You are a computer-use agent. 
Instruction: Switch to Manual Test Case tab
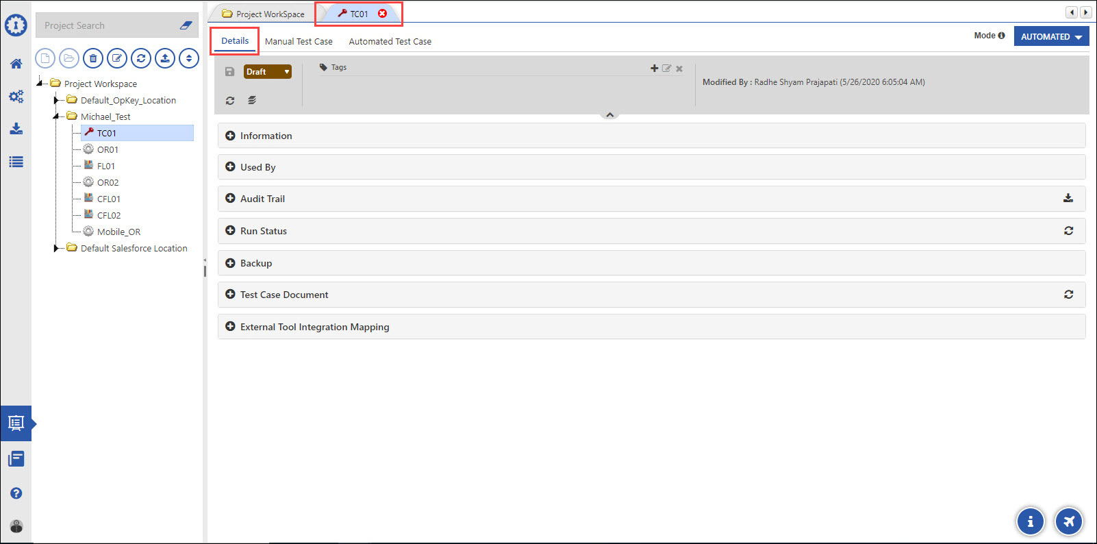(x=299, y=42)
